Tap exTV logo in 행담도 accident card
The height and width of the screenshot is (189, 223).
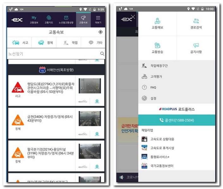pos(83,101)
